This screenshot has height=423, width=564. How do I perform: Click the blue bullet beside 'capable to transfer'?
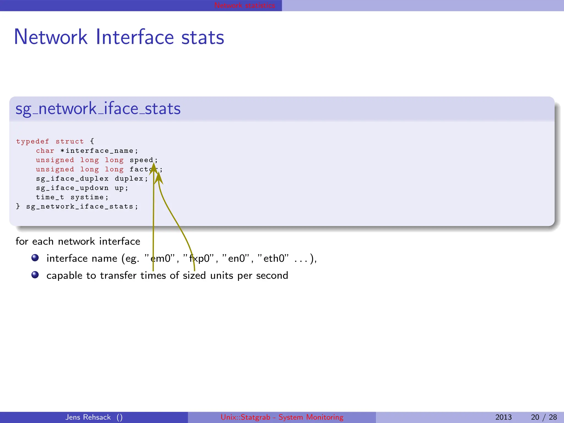tap(35, 275)
